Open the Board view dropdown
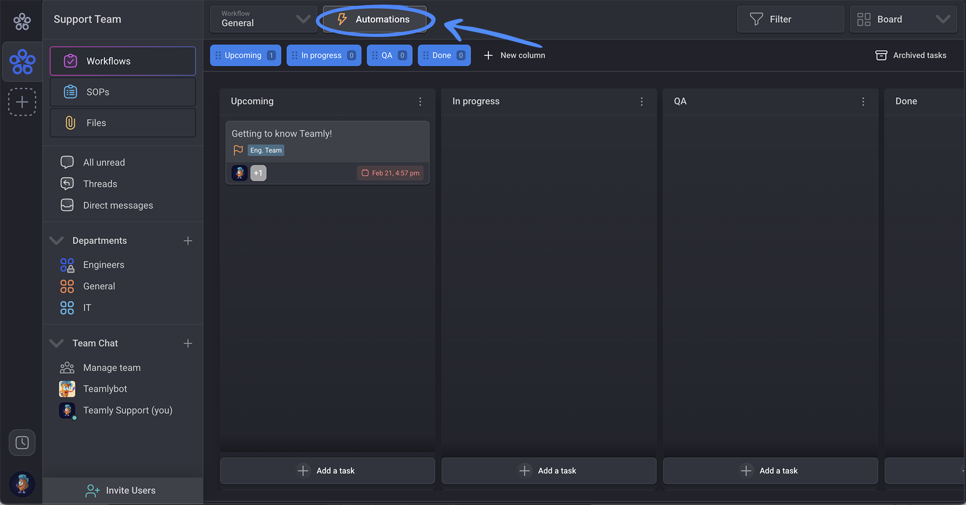The image size is (966, 505). click(x=903, y=19)
